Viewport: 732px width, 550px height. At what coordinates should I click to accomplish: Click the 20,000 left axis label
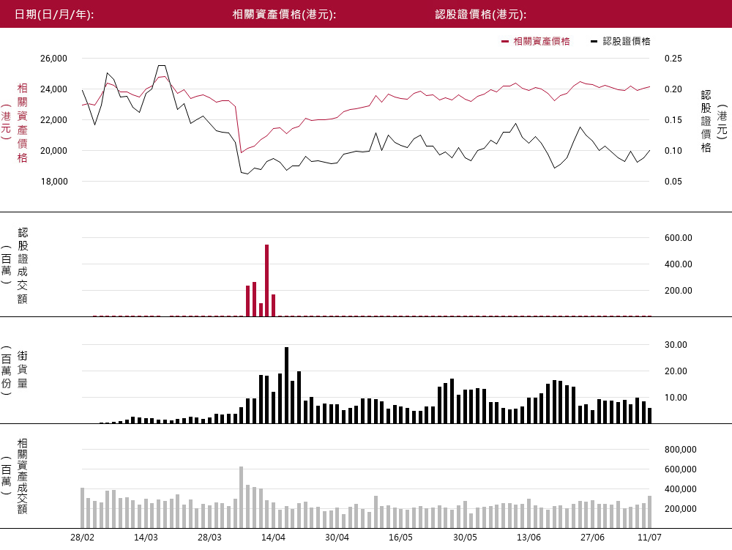tap(53, 151)
